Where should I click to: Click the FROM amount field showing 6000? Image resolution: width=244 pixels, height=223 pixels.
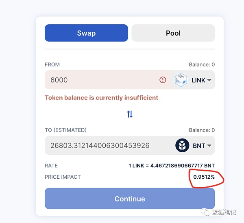pyautogui.click(x=108, y=80)
